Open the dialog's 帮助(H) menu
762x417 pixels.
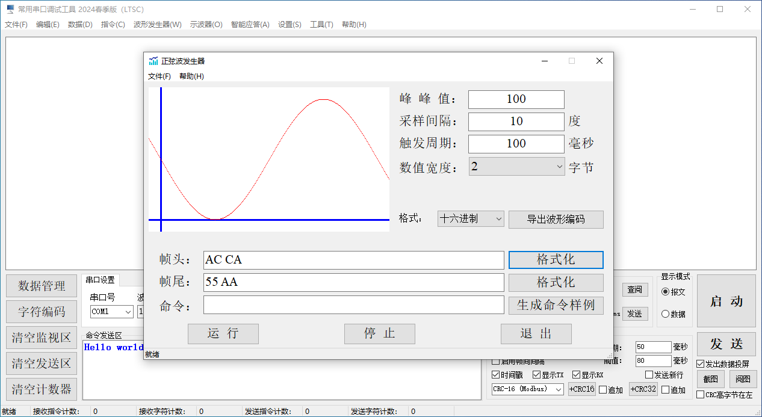coord(191,76)
